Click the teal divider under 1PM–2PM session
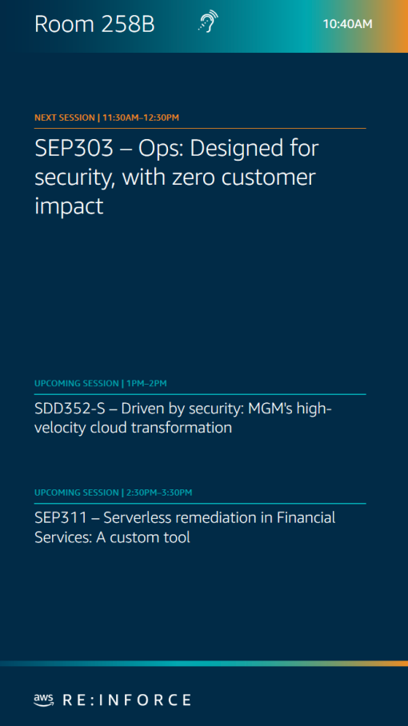 200,394
